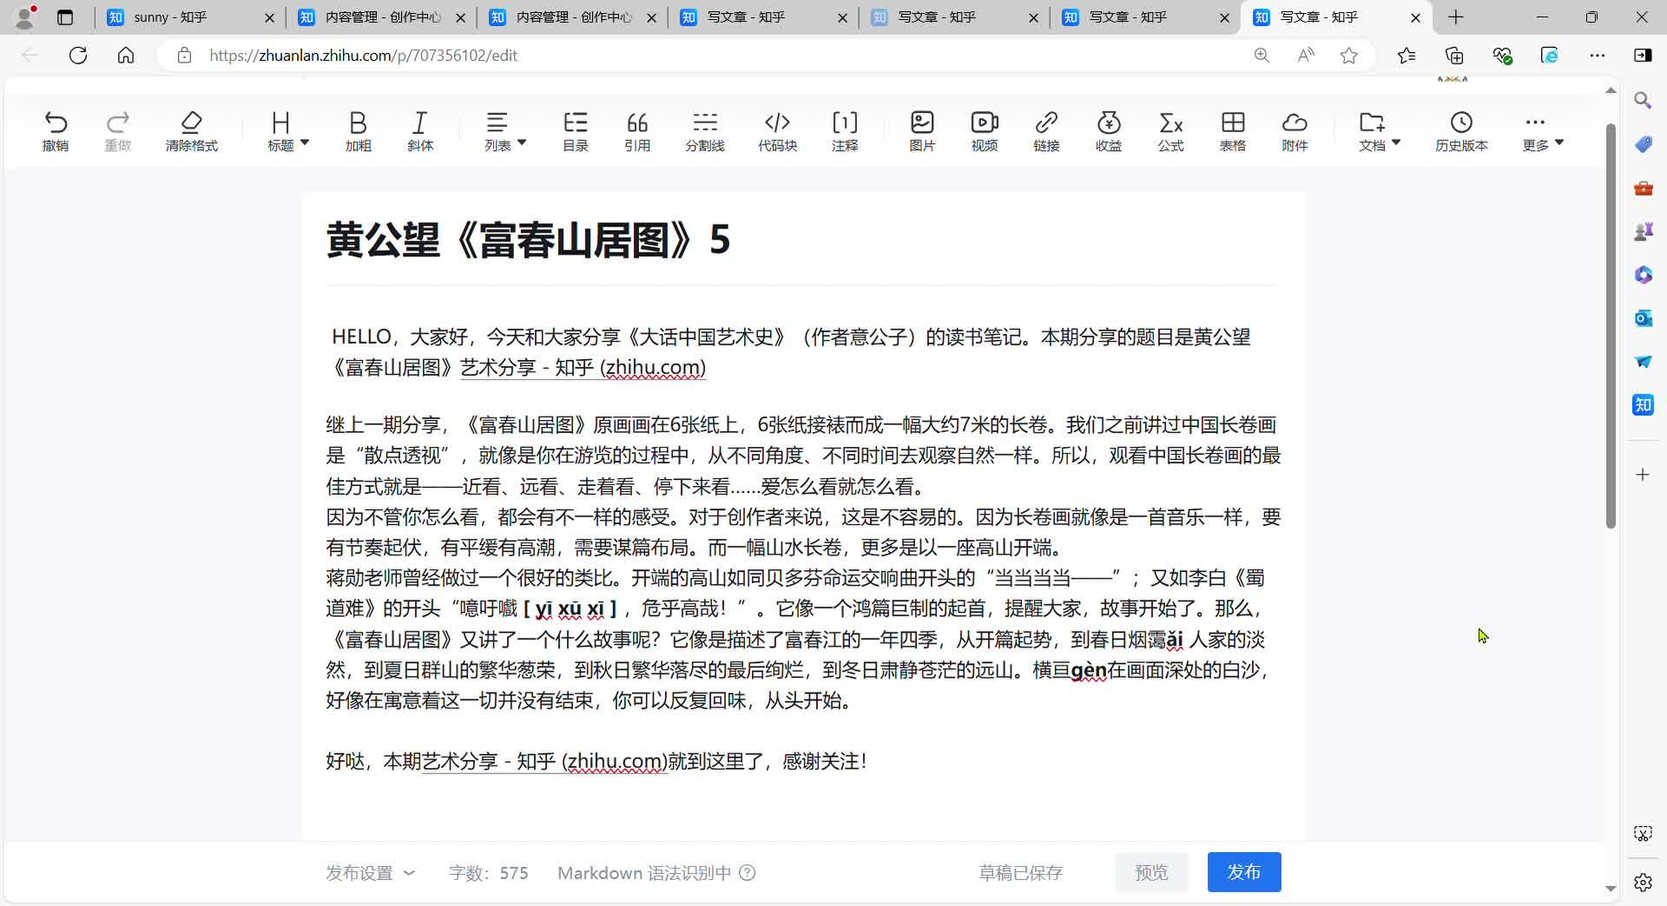Insert a 分割线 divider line

click(704, 132)
